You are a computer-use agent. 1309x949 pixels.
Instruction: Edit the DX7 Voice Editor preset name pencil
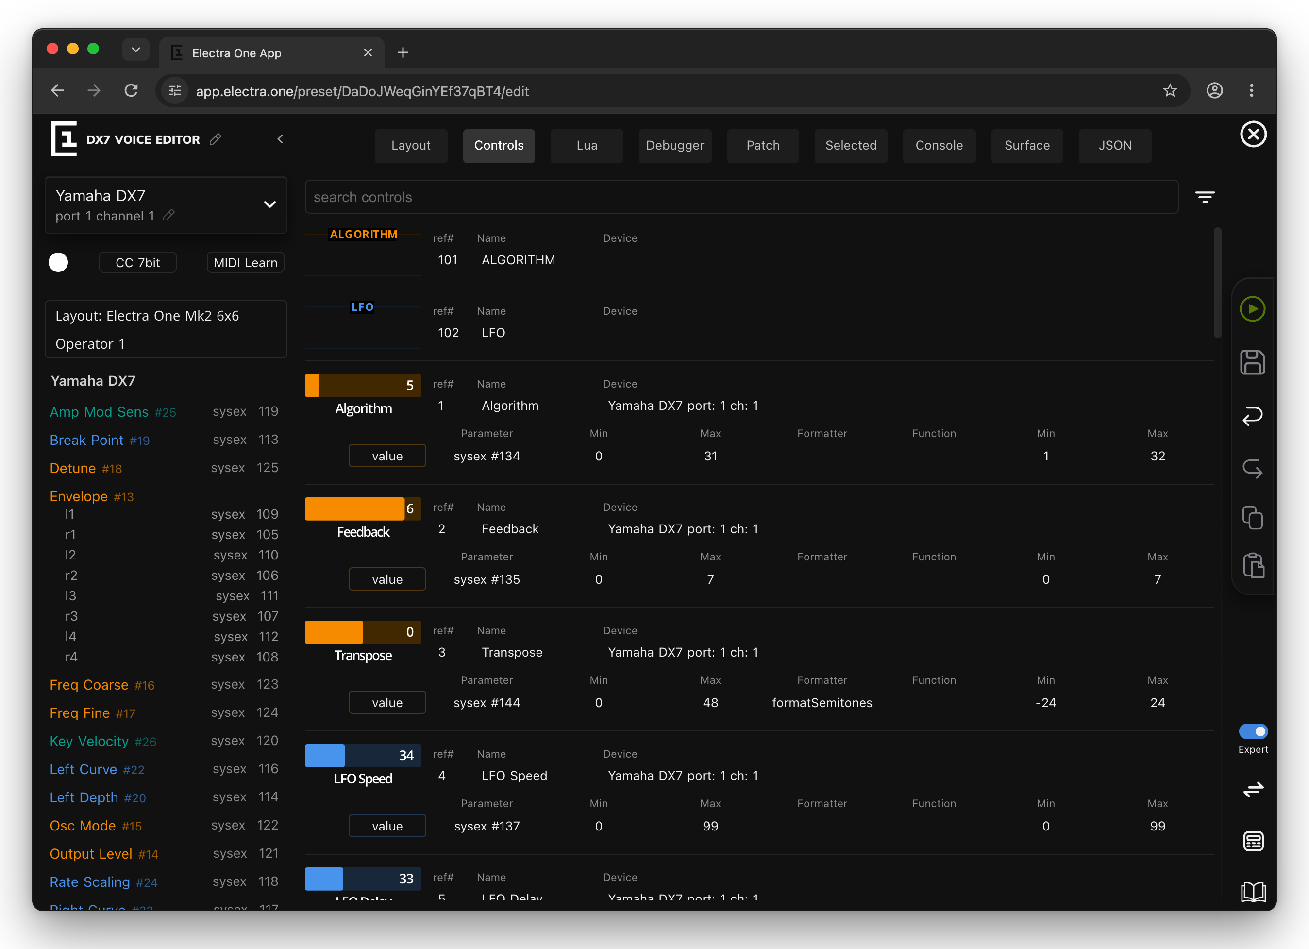pos(215,139)
